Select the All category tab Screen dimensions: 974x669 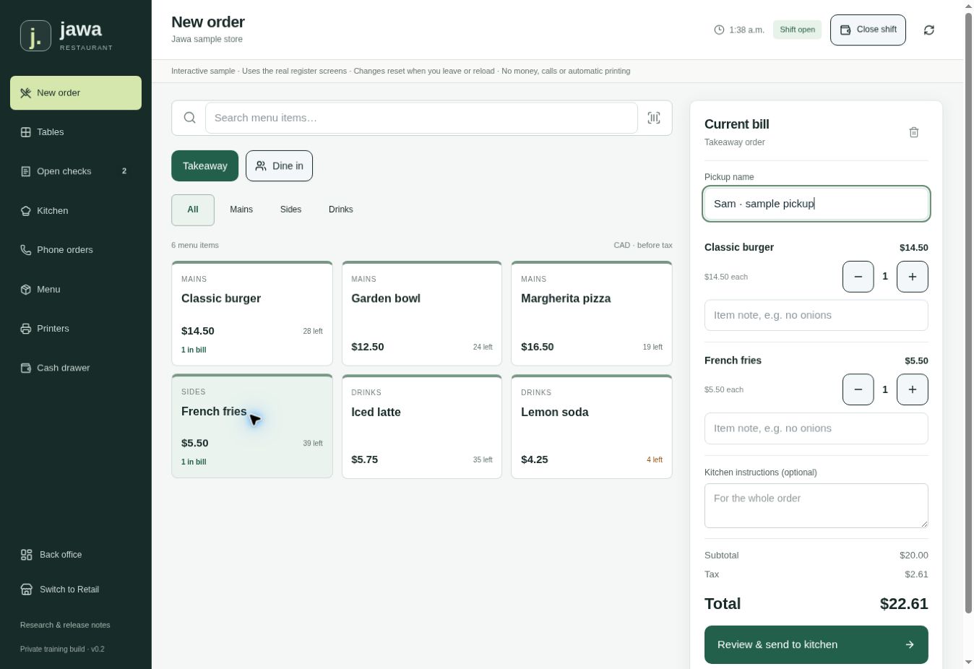(193, 210)
